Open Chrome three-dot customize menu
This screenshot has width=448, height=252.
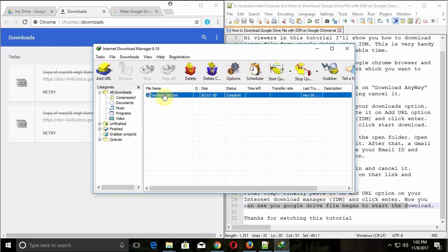pos(218,22)
